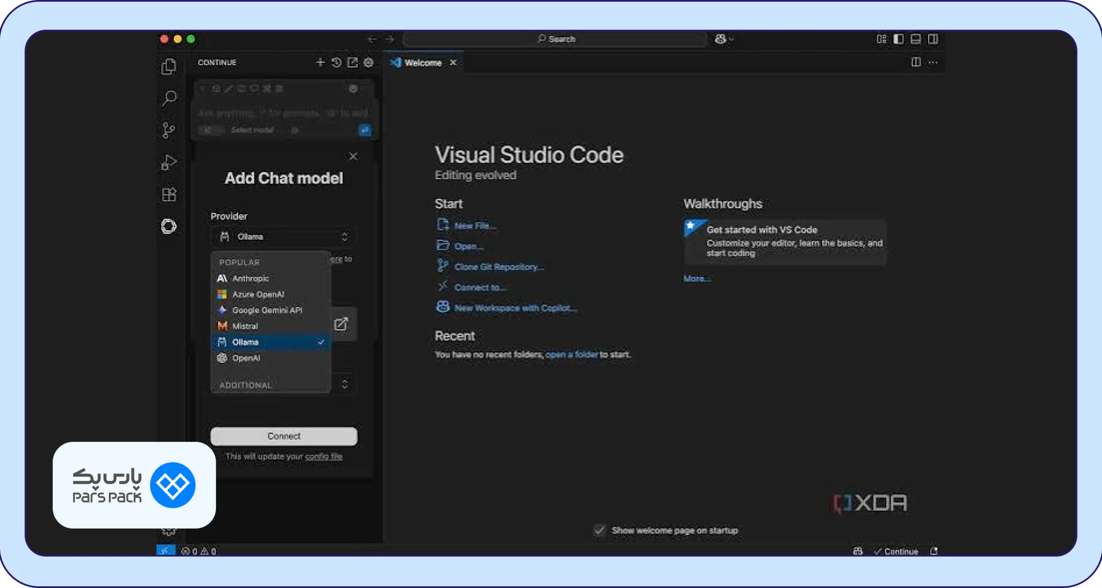Go back using the navigation arrow
The width and height of the screenshot is (1102, 588).
[372, 39]
